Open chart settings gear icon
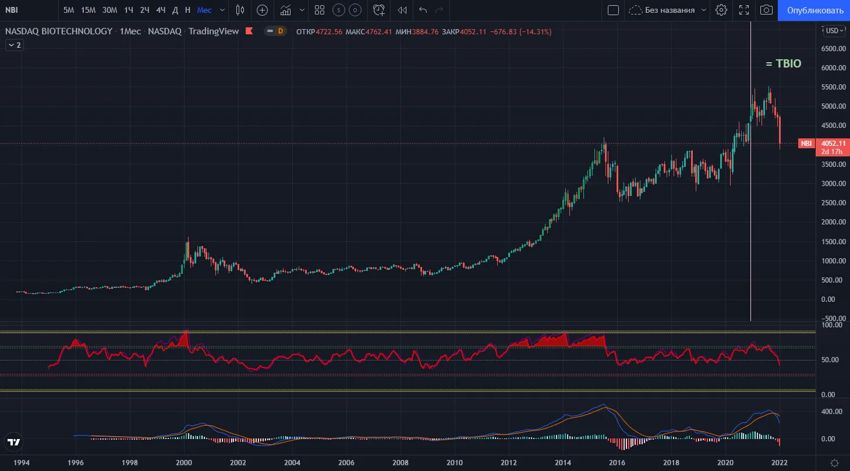This screenshot has height=471, width=850. [721, 10]
